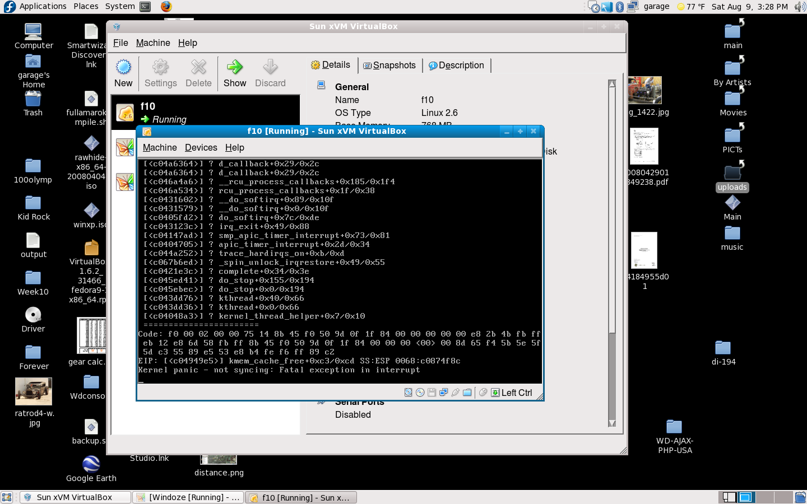Select the garage's Home desktop icon
Viewport: 807px width, 504px height.
[34, 72]
